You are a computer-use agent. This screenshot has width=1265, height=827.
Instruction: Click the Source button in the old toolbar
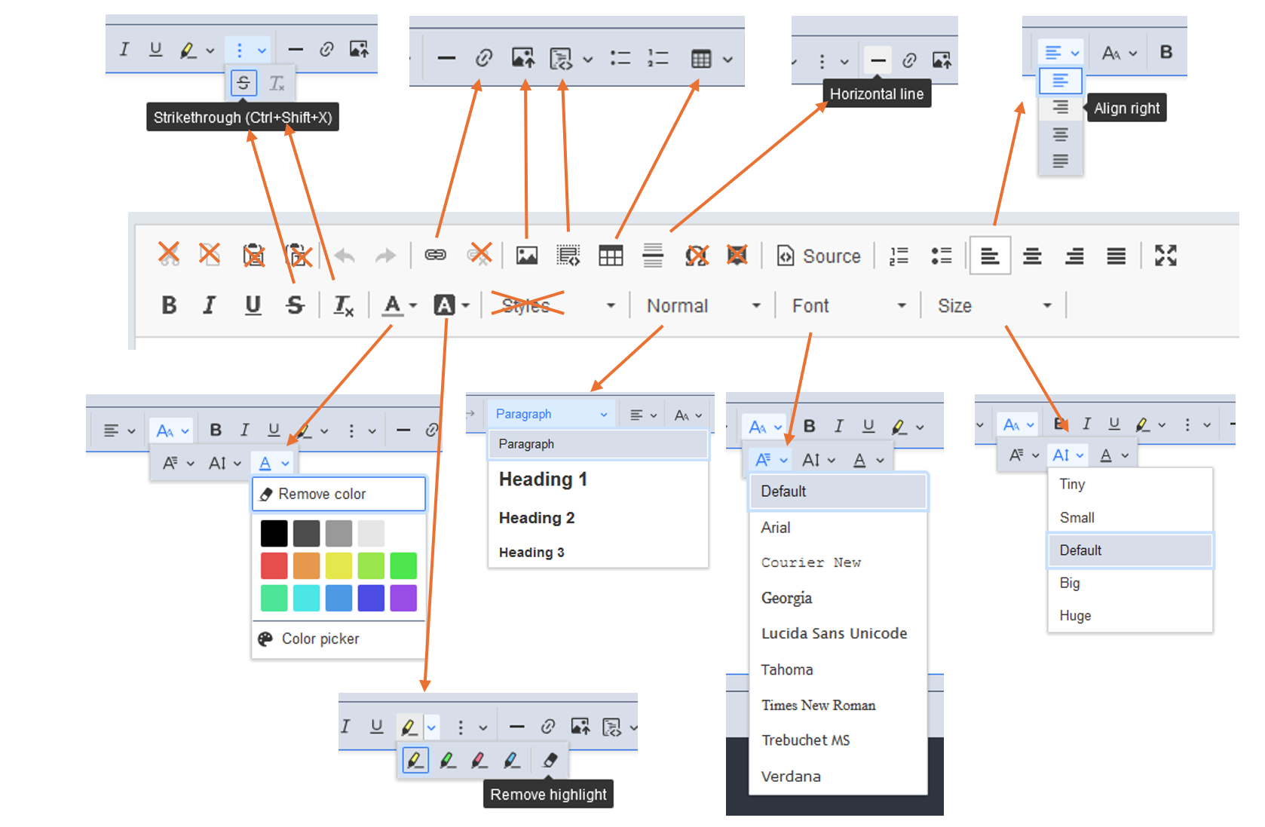point(819,256)
